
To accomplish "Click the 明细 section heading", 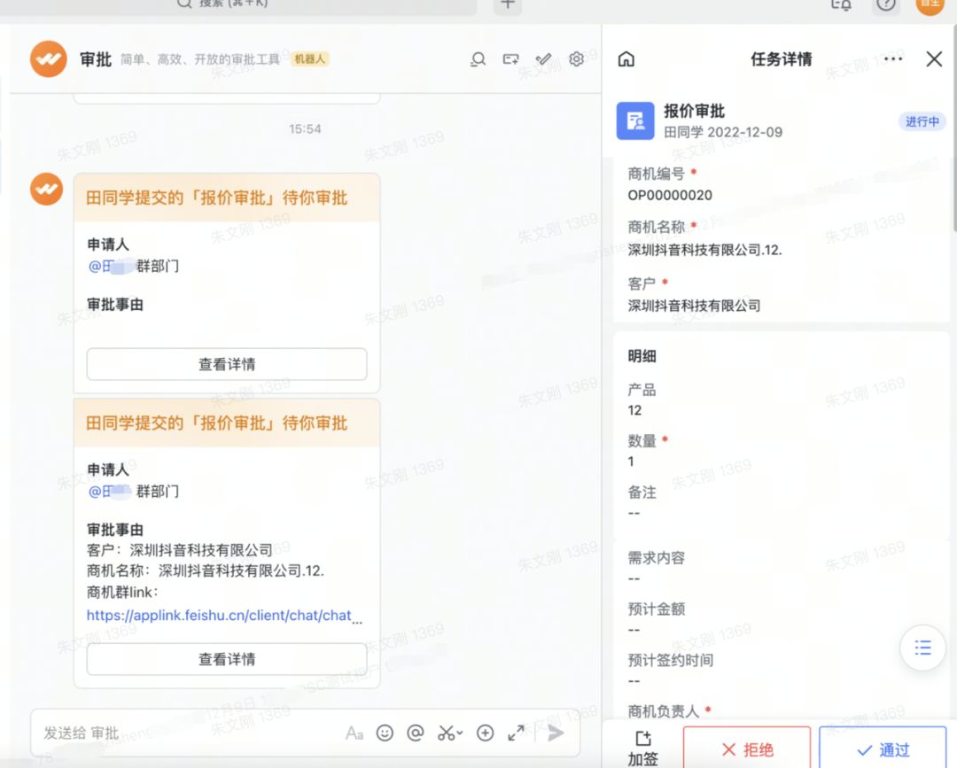I will 642,356.
